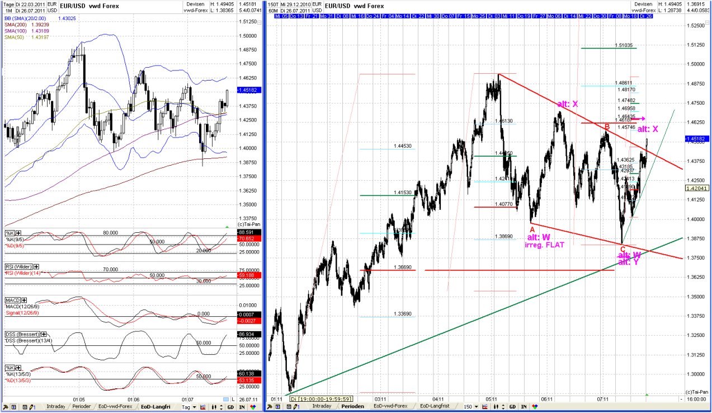
Task: Toggle the plus box next to DSS (Bressert)
Action: [43, 335]
